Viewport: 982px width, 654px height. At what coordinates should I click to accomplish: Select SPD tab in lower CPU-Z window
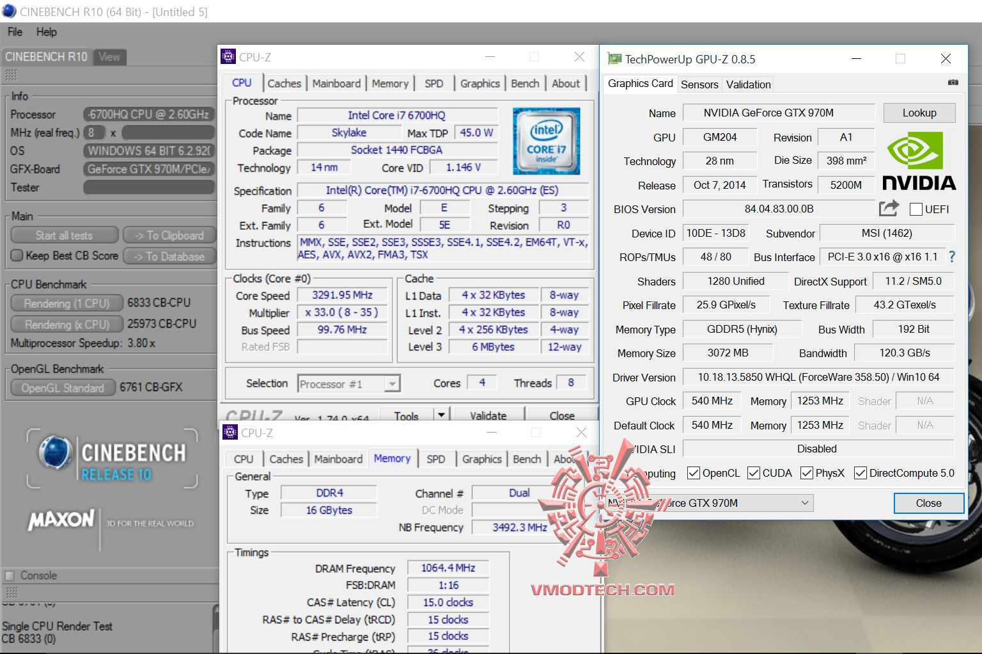(x=435, y=459)
